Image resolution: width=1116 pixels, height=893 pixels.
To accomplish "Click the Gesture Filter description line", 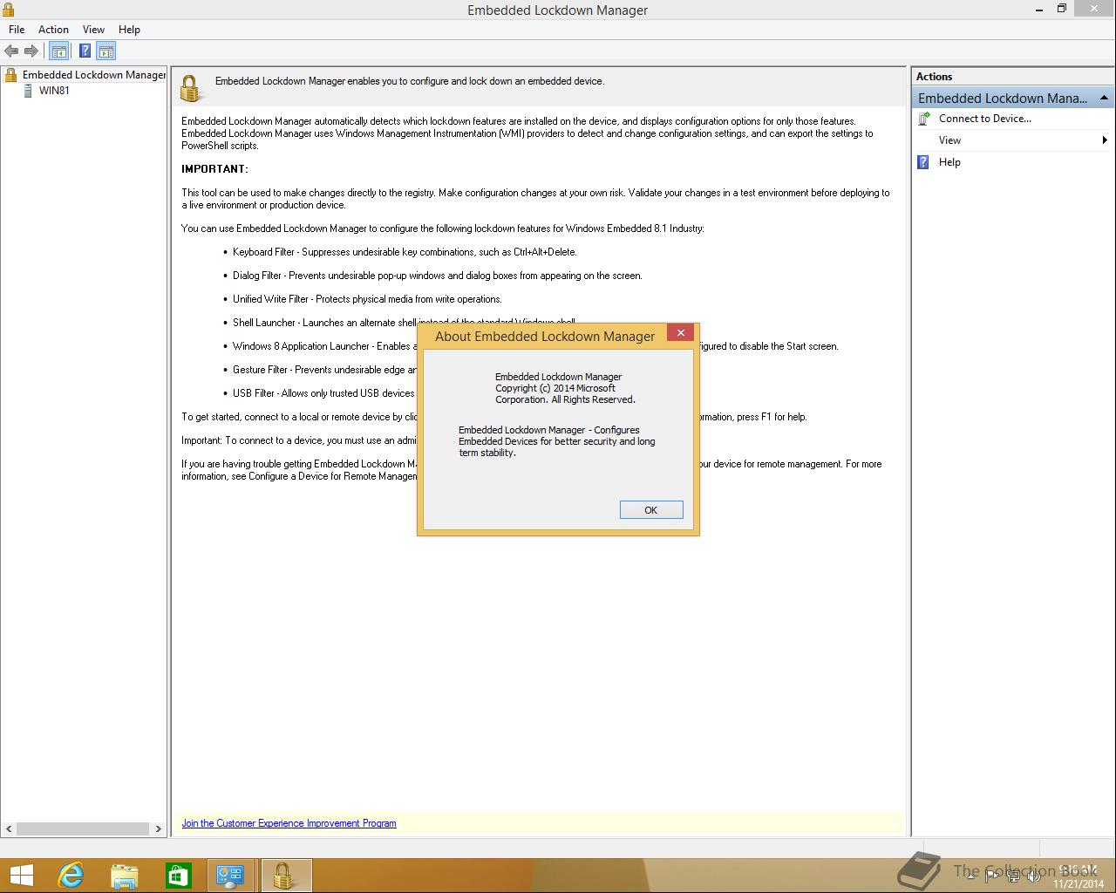I will point(324,370).
